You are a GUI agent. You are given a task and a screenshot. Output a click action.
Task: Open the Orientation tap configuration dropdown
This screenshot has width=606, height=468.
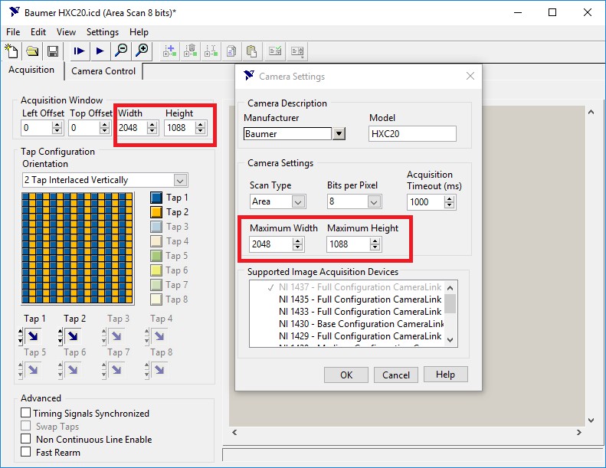point(180,180)
